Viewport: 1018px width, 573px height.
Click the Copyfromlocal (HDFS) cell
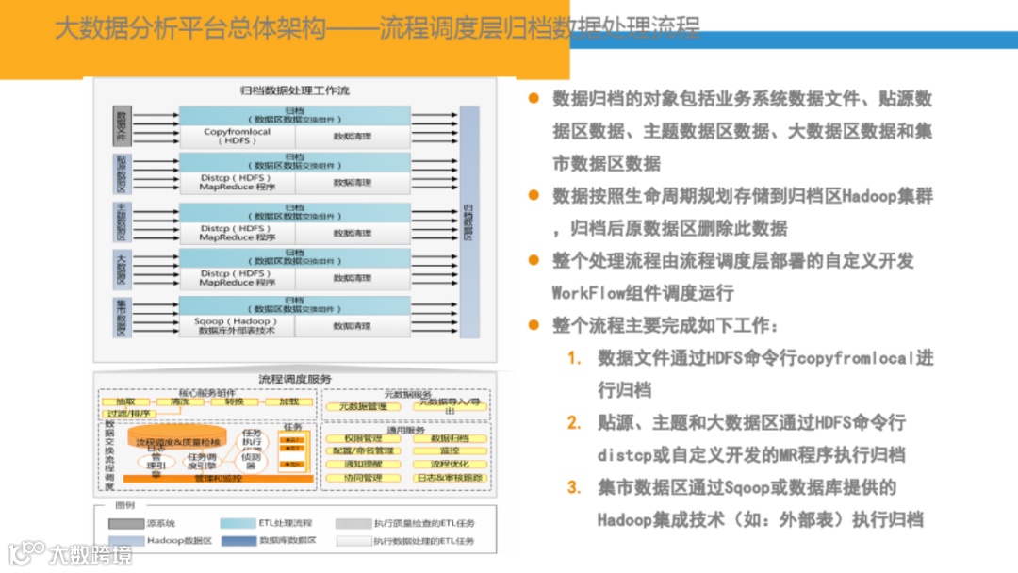[237, 137]
